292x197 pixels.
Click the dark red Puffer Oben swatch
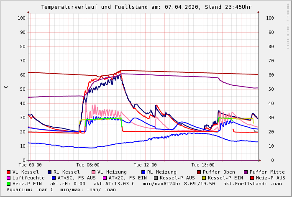pyautogui.click(x=200, y=172)
